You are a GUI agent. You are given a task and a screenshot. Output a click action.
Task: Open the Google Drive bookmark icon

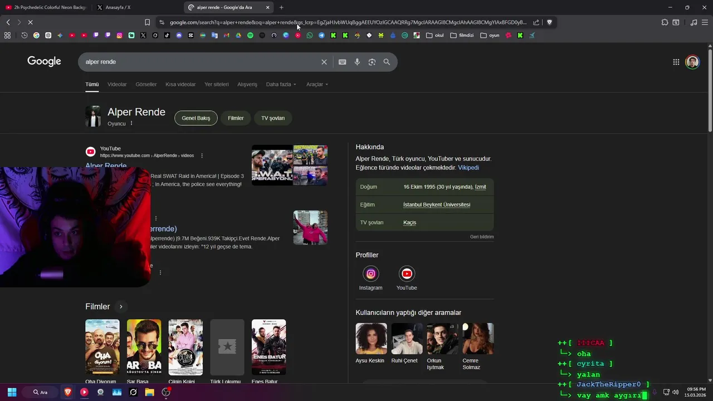tap(238, 35)
